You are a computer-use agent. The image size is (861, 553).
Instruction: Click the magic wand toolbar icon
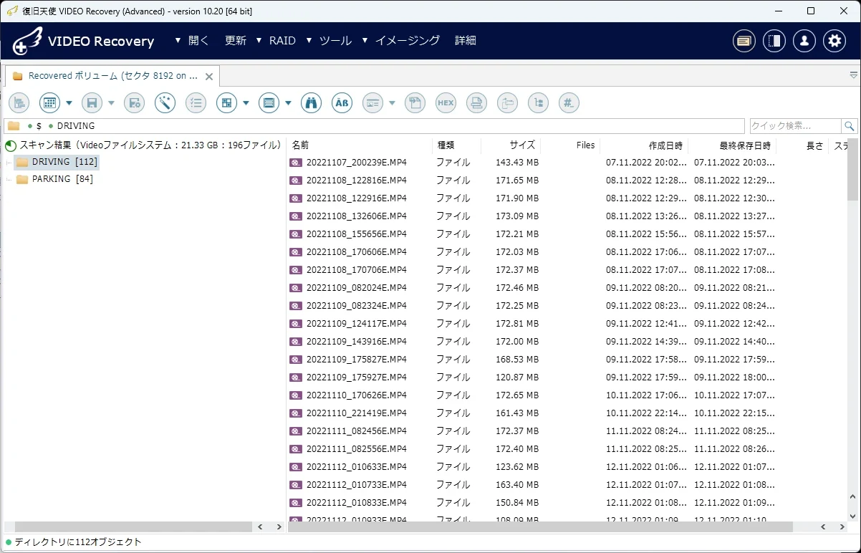165,103
